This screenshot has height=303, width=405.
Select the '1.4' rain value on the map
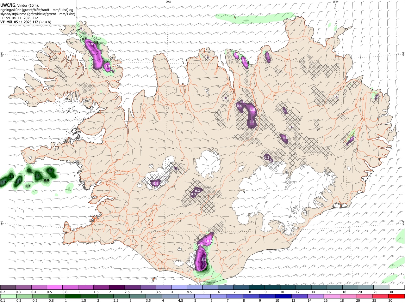29,170
